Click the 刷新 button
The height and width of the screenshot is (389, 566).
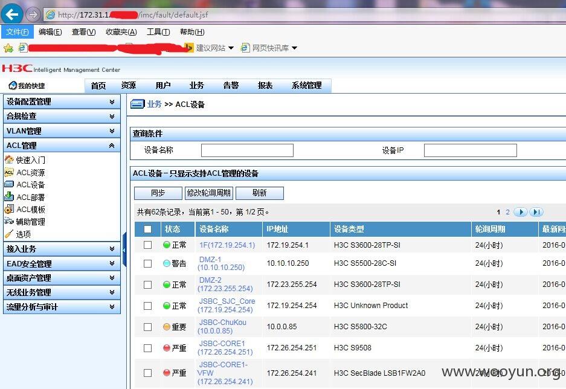click(260, 193)
